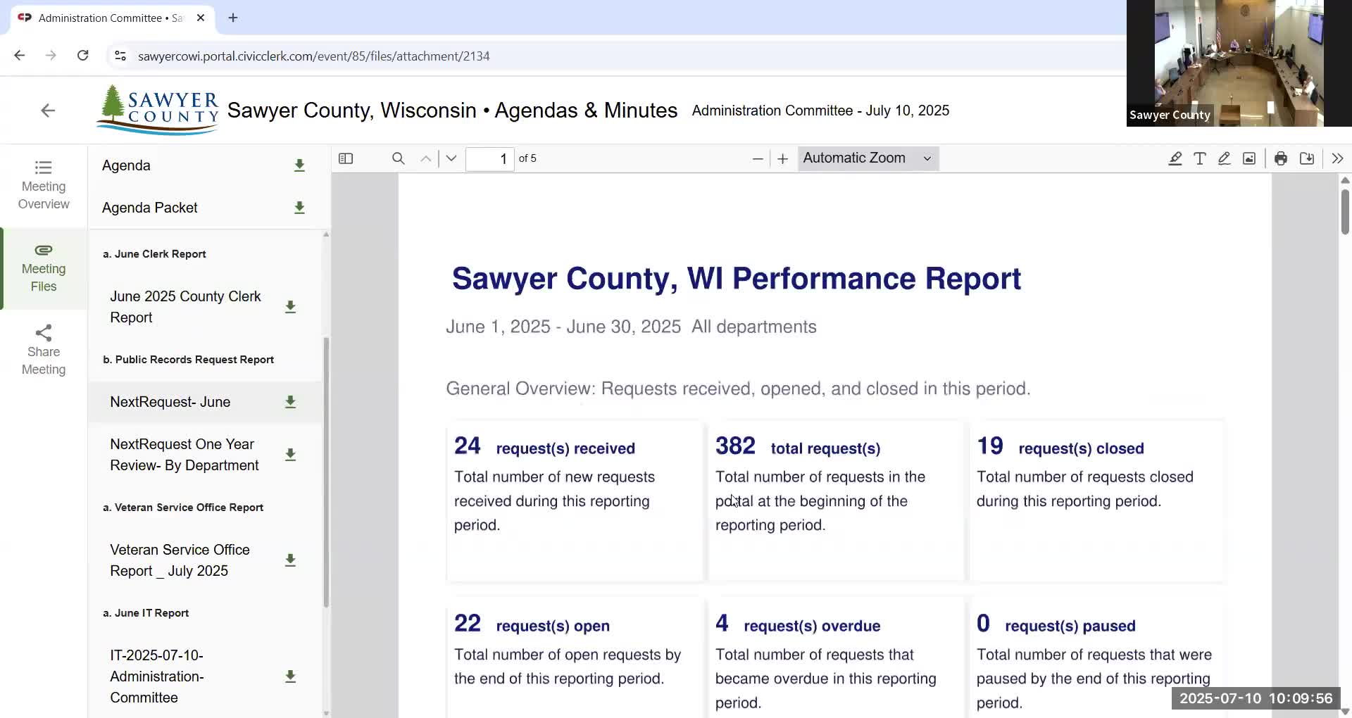
Task: Click the 'June 1, 2025 - June 30, 2025' date range
Action: point(563,327)
